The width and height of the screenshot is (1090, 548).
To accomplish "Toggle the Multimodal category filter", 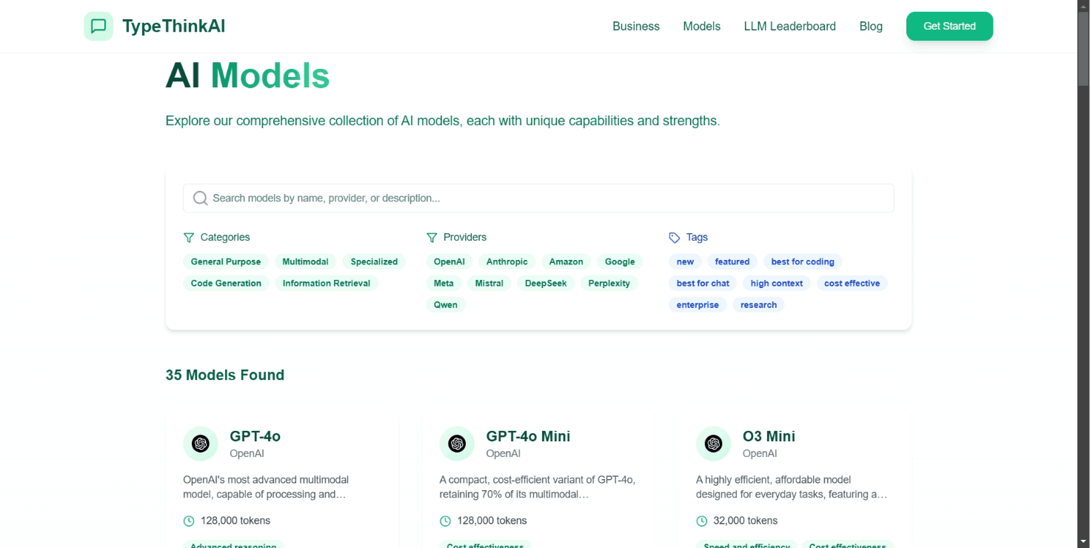I will tap(305, 261).
